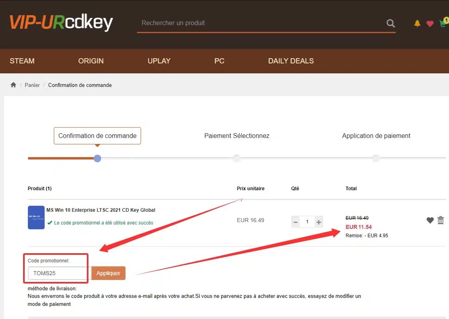Screen dimensions: 449x319
Task: Open the UPLAY menu
Action: [x=159, y=61]
